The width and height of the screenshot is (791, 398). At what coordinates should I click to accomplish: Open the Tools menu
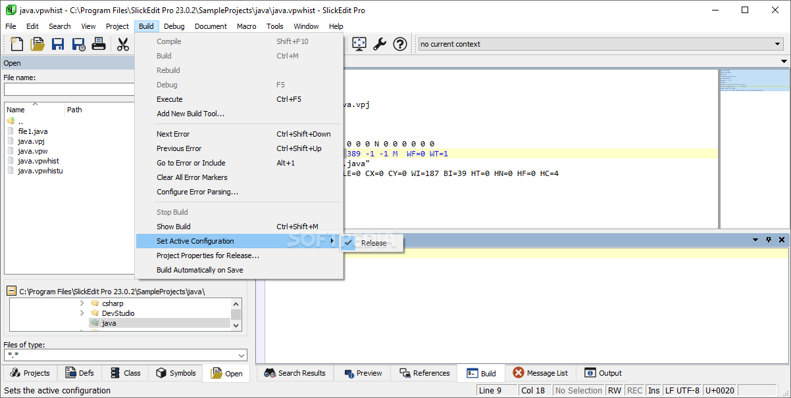(x=275, y=26)
